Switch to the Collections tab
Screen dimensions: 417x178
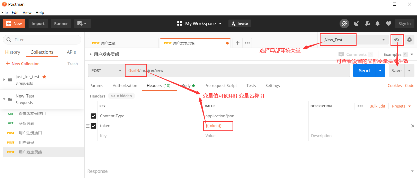tap(42, 52)
